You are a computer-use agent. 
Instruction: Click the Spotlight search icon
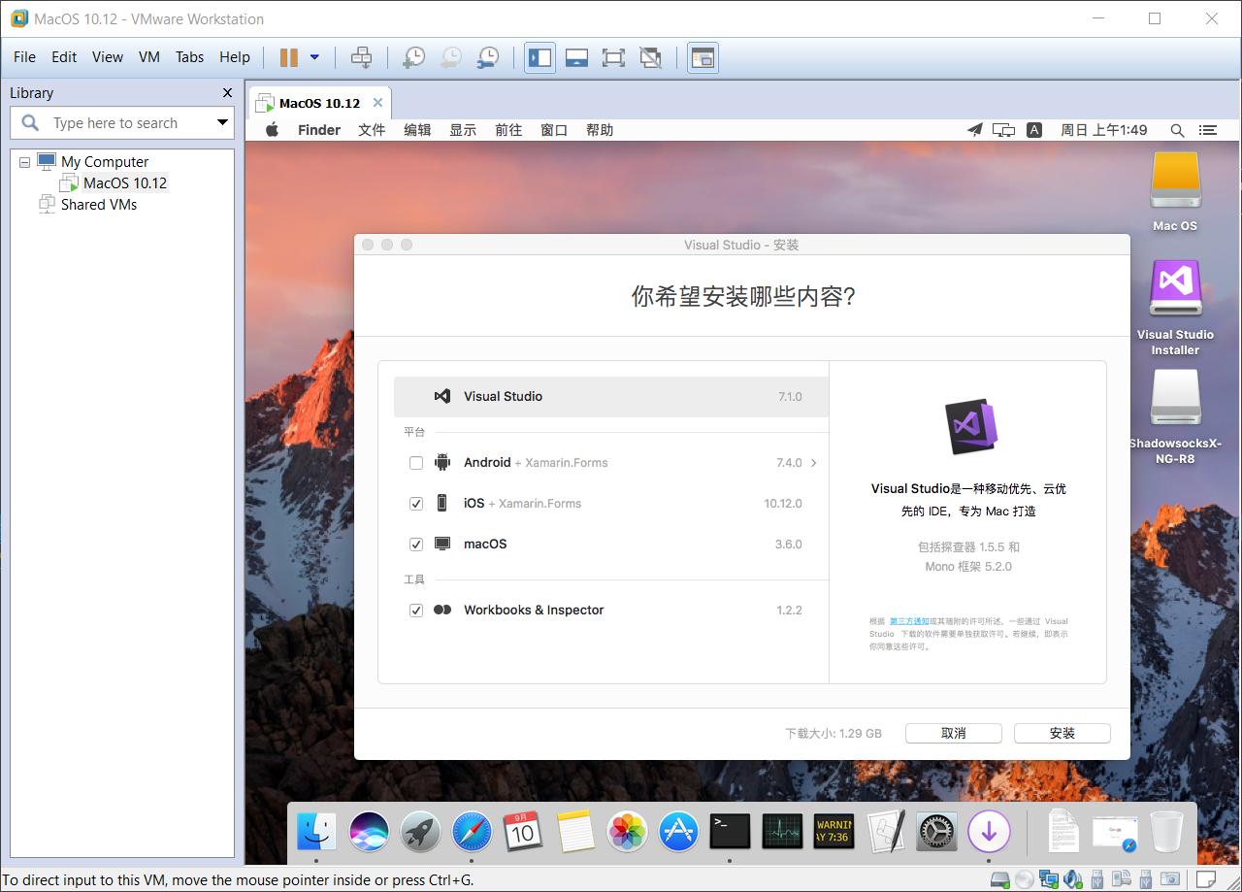tap(1177, 130)
